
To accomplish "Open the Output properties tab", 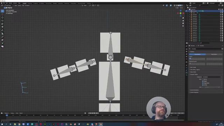I will [x=187, y=51].
